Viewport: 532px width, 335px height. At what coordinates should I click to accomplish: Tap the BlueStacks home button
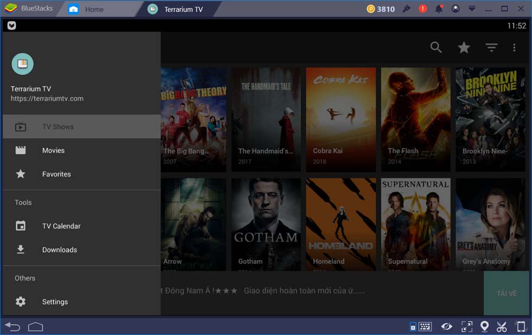point(35,327)
